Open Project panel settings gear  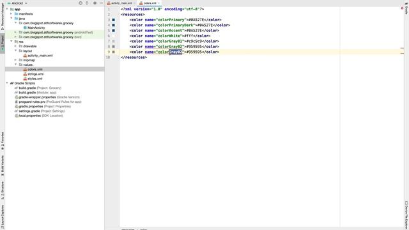[95, 3]
